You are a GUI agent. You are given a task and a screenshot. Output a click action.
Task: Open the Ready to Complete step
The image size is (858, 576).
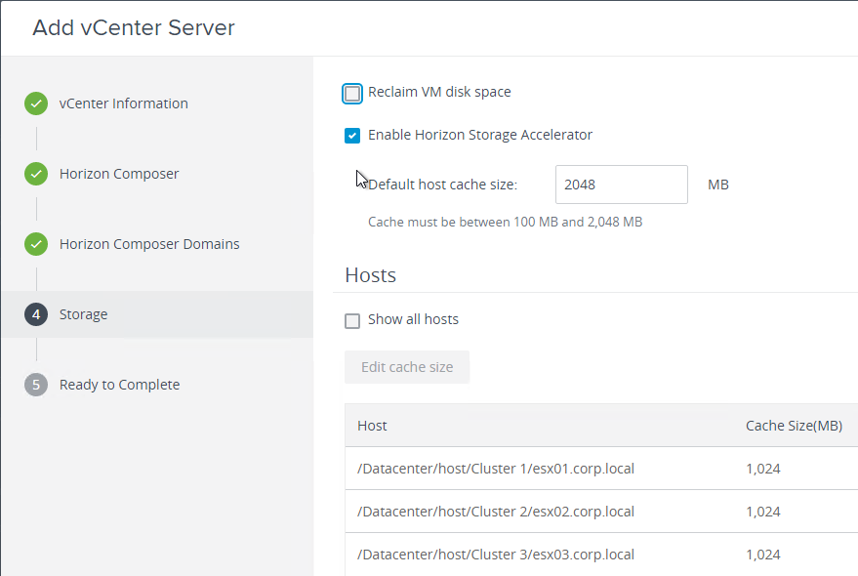(x=120, y=385)
